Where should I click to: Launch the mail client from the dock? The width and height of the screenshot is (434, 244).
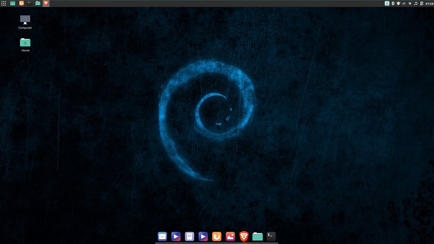[162, 236]
